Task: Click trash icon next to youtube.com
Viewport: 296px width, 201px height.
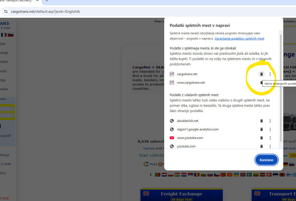Action: 261,146
